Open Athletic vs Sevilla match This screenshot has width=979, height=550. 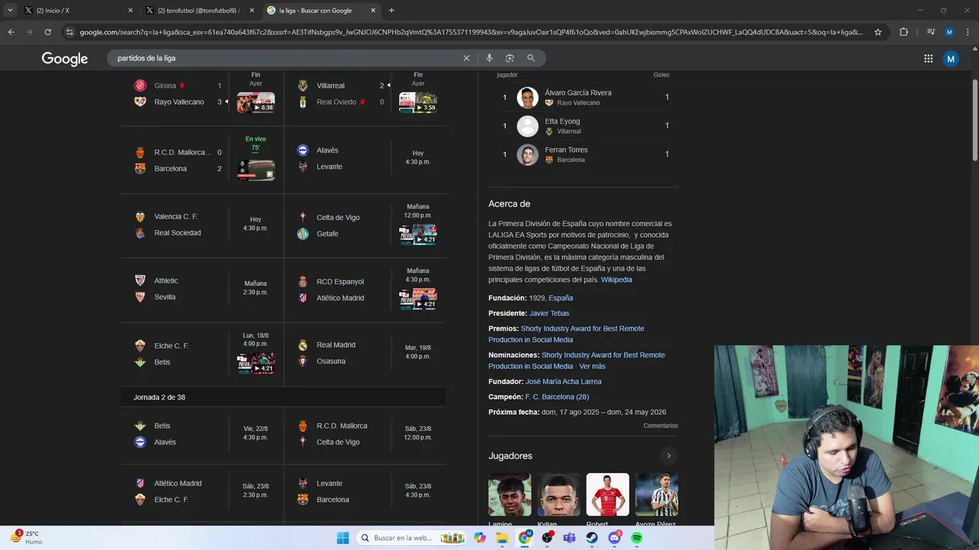(x=202, y=289)
